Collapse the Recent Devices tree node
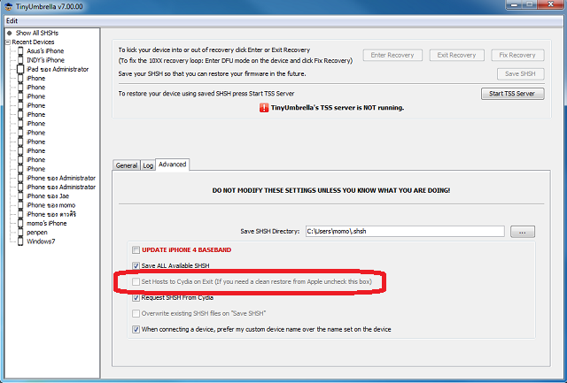This screenshot has height=383, width=567. 8,42
